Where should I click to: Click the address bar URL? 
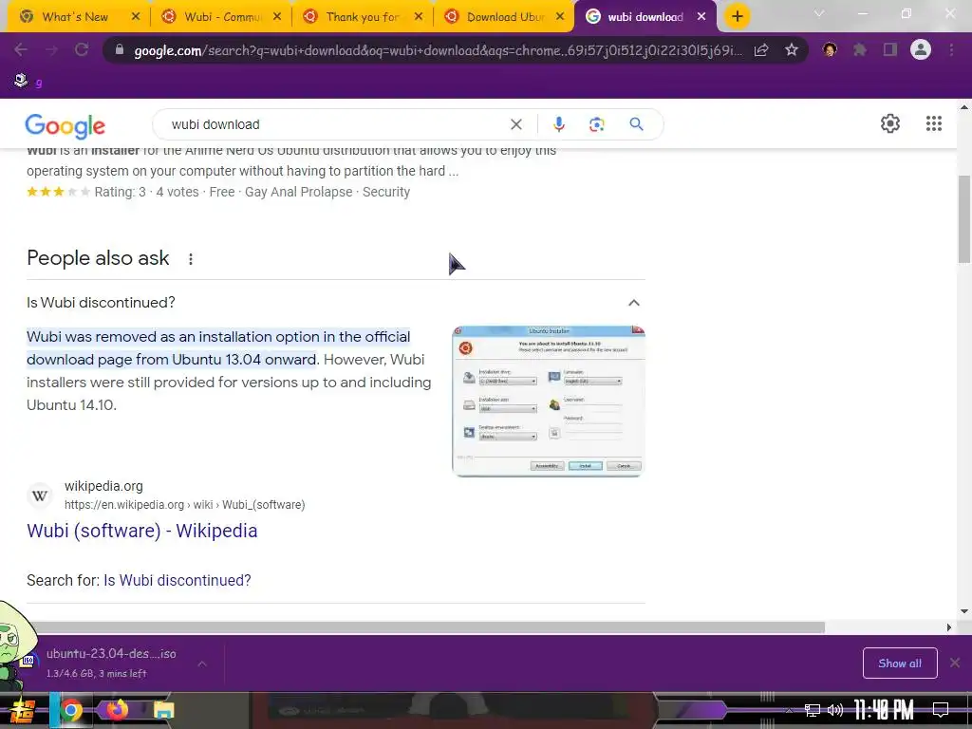pos(438,50)
